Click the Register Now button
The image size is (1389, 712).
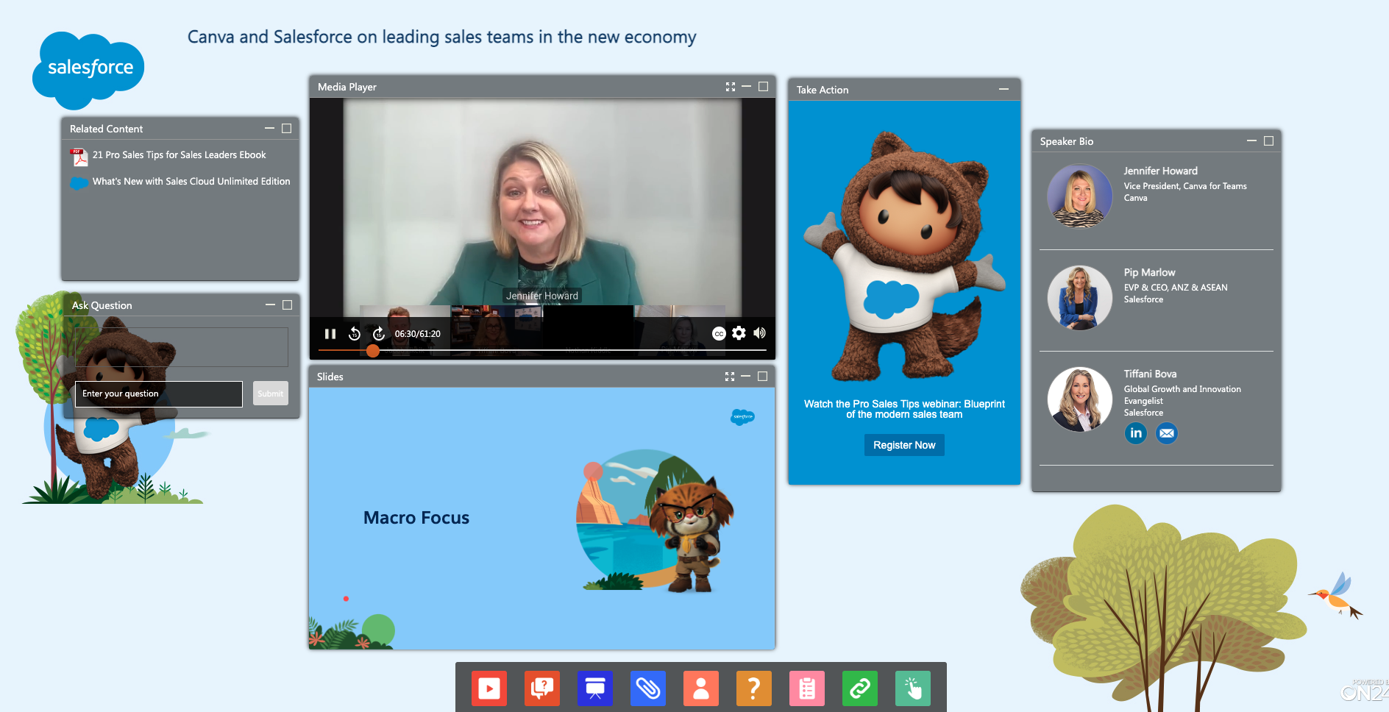(904, 445)
